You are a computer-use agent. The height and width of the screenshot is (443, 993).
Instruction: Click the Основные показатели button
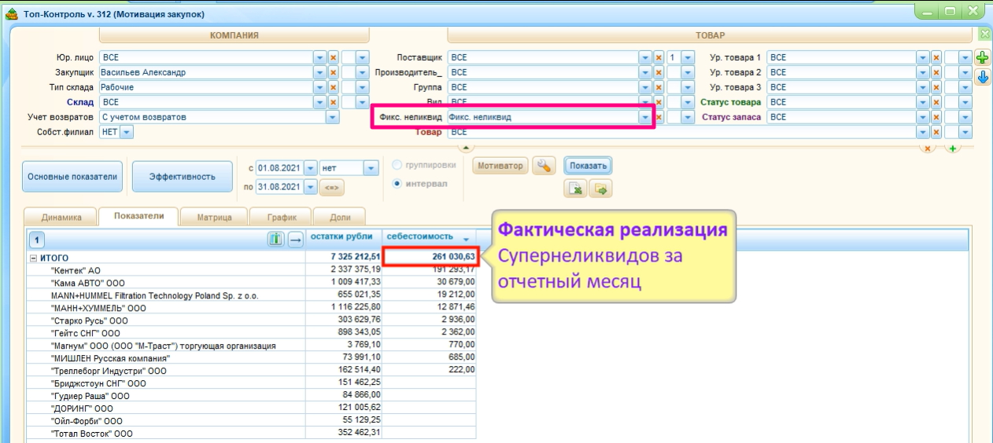pyautogui.click(x=72, y=177)
